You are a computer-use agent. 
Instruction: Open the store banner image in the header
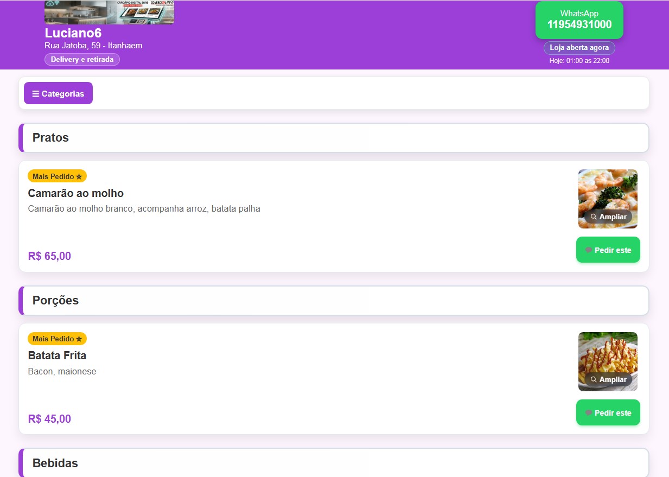109,12
